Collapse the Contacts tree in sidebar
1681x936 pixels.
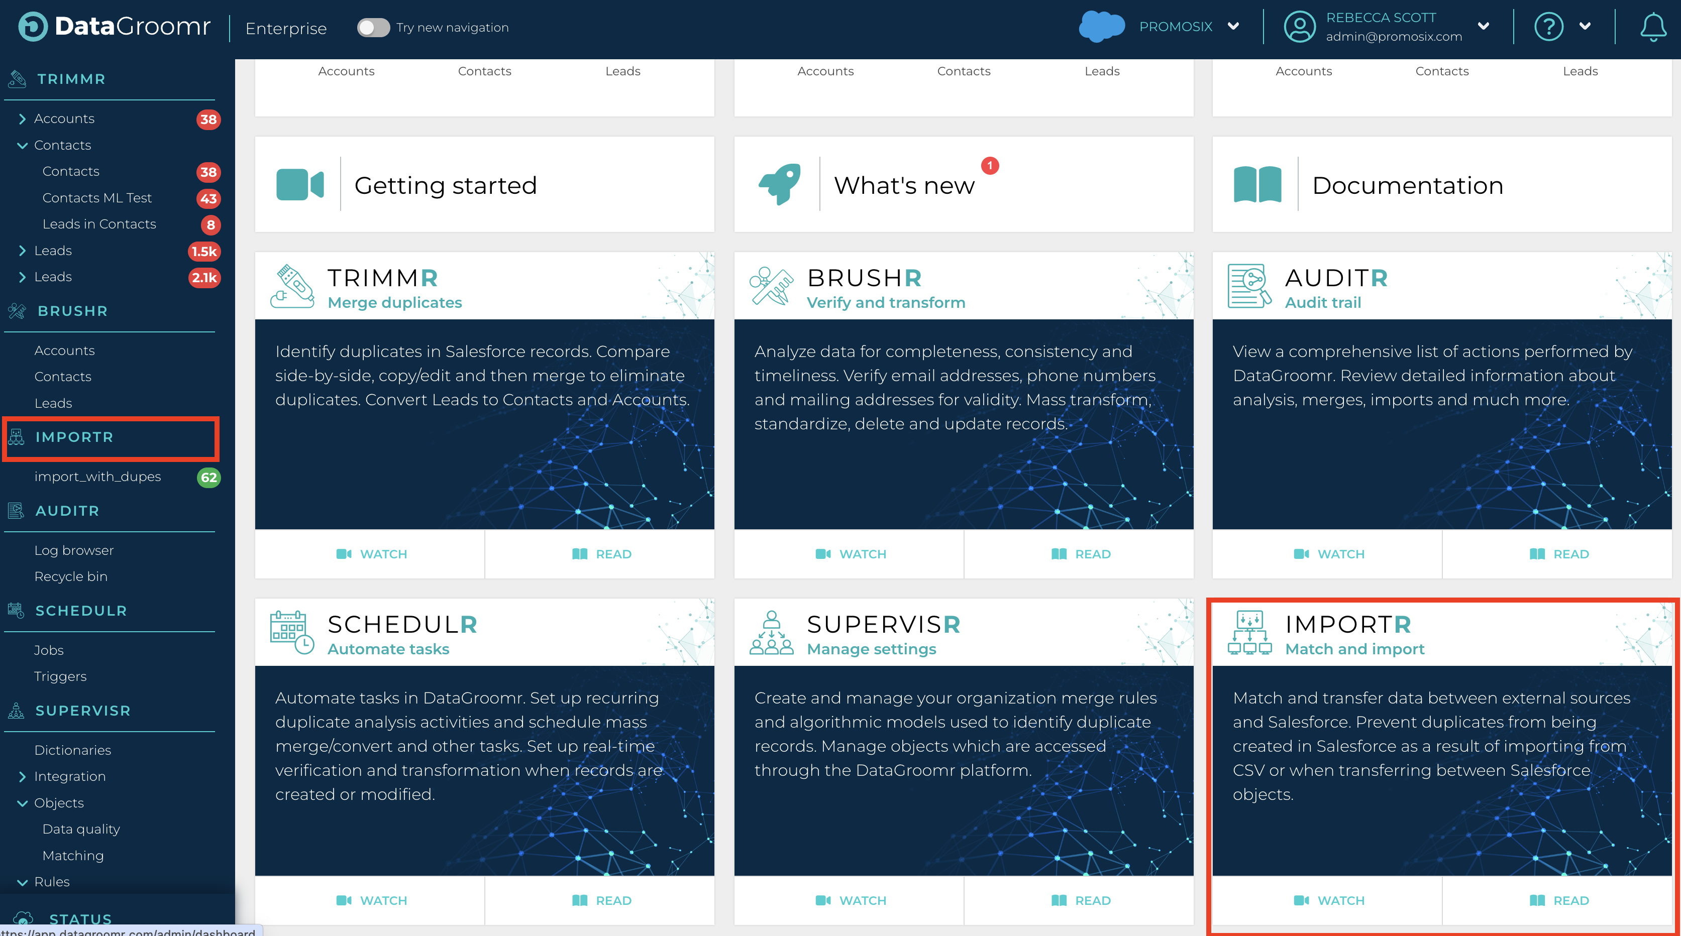(x=22, y=146)
